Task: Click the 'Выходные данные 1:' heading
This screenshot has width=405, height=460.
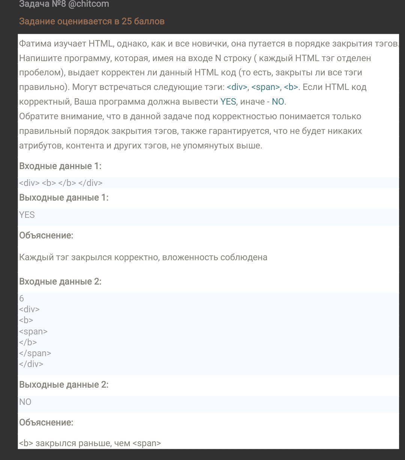Action: coord(64,198)
